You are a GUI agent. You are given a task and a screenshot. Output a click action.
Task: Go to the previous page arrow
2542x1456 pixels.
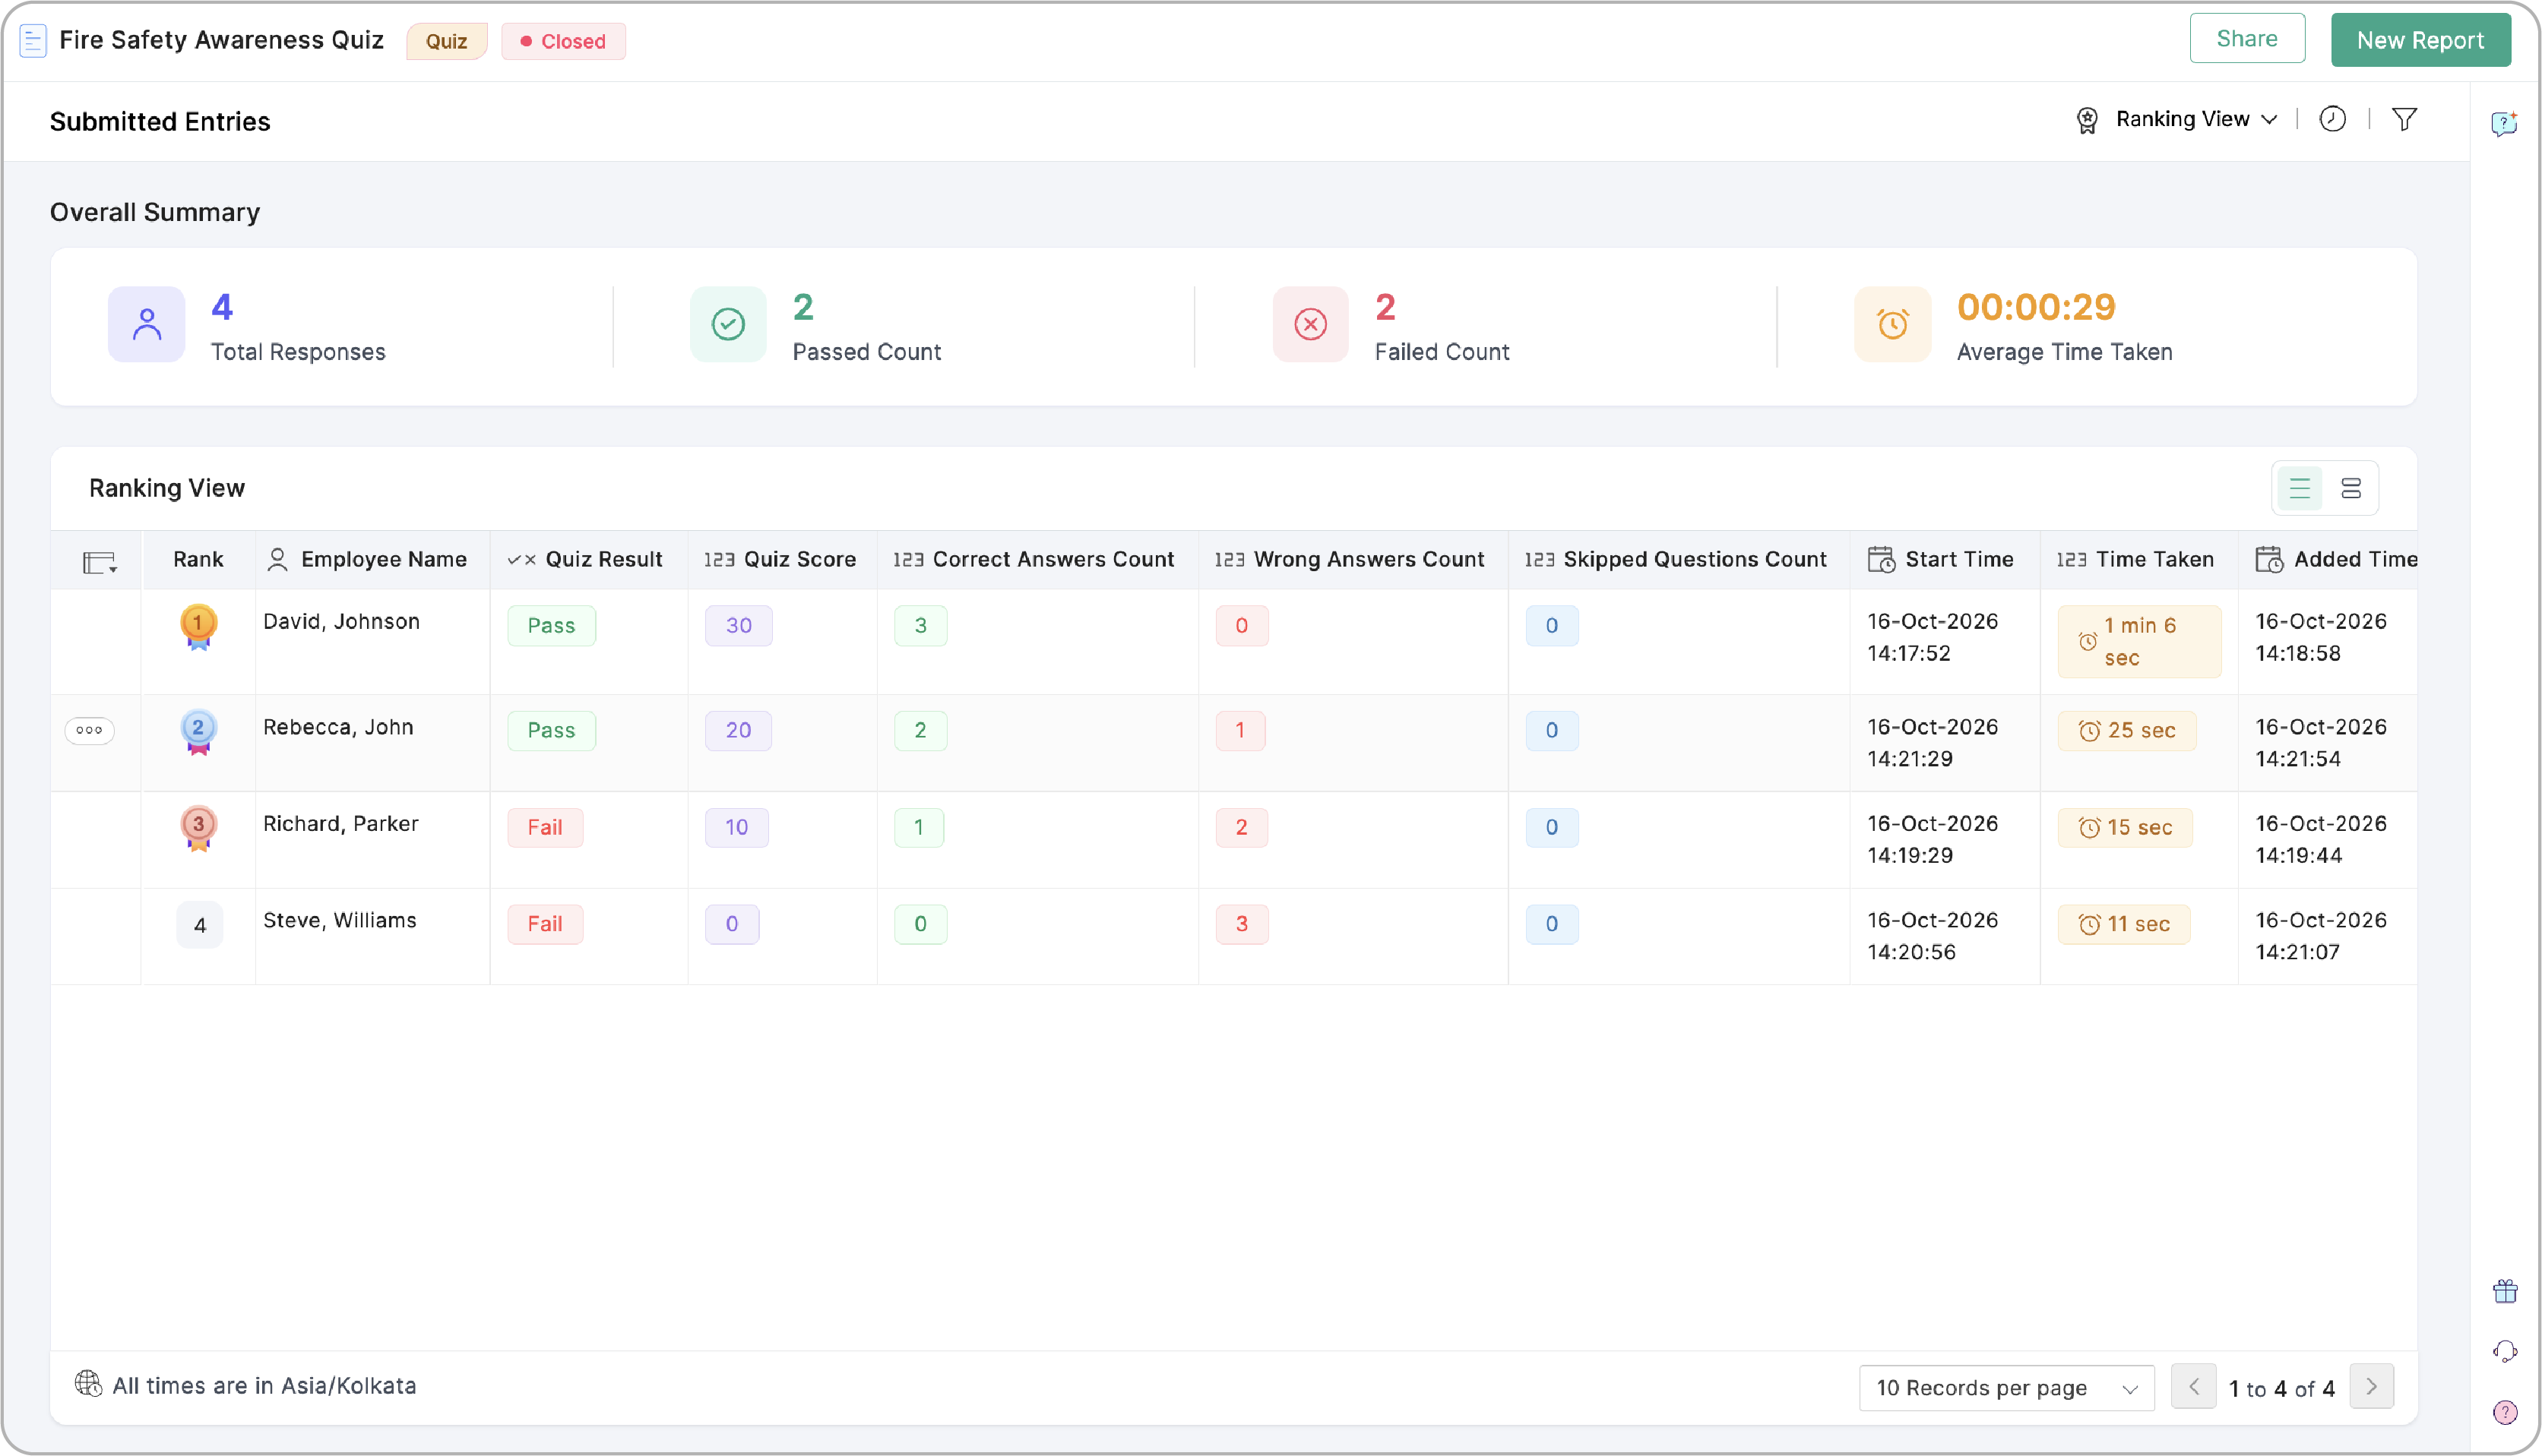click(x=2193, y=1387)
